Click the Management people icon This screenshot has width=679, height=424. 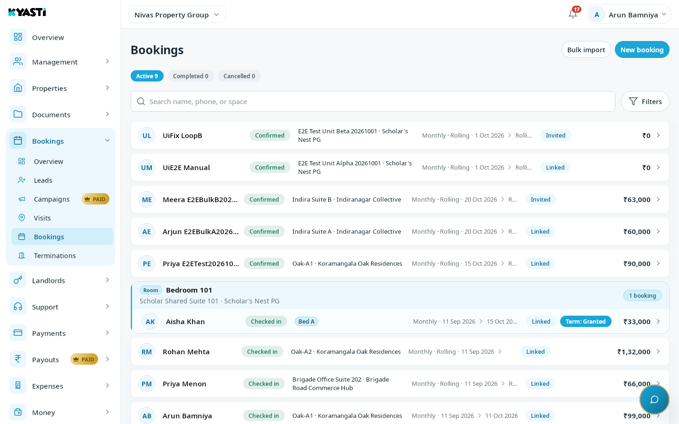tap(18, 61)
